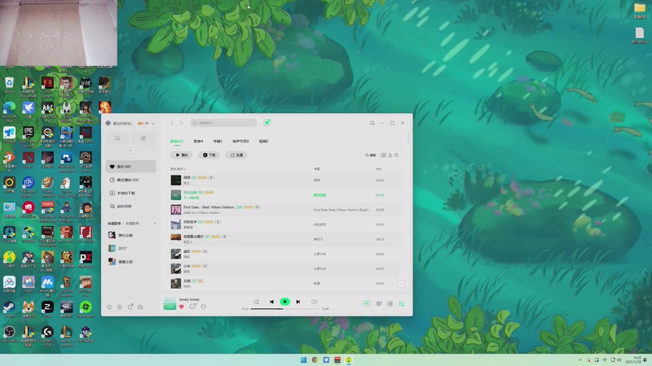Click the green song recognition icon
The image size is (652, 366).
coord(267,123)
